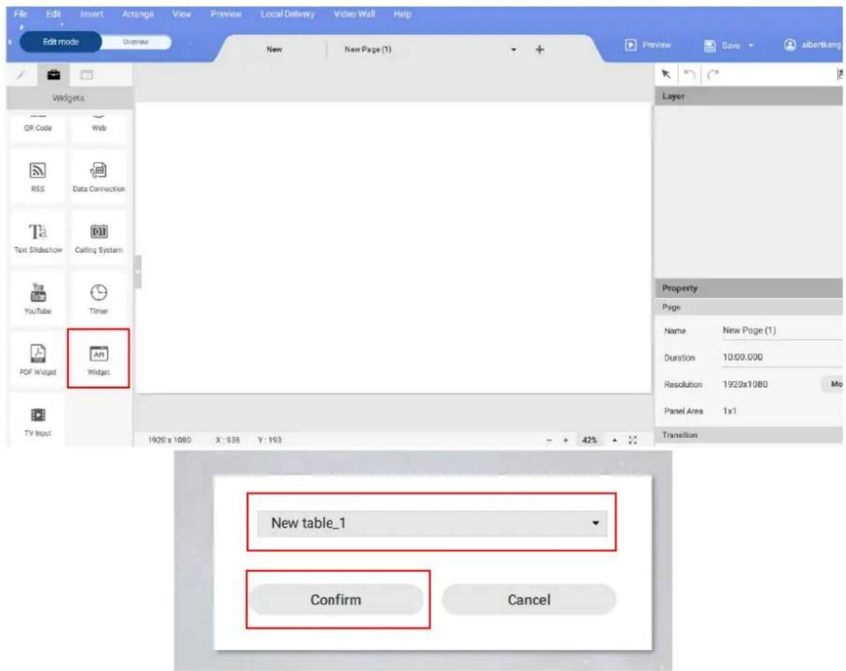
Task: Select the briefcase widgets tab
Action: (x=53, y=74)
